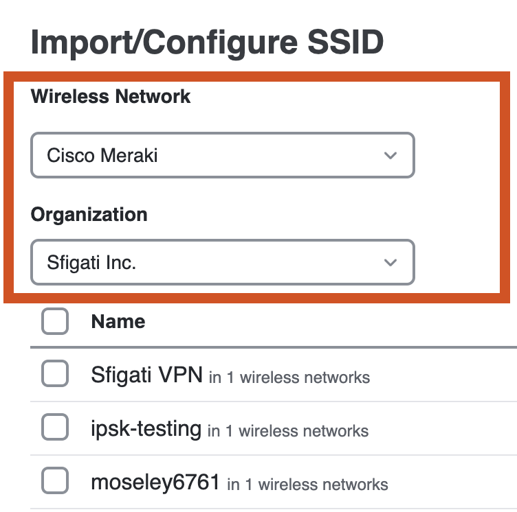
Task: Tick the moseley6761 checkbox
Action: pyautogui.click(x=55, y=481)
